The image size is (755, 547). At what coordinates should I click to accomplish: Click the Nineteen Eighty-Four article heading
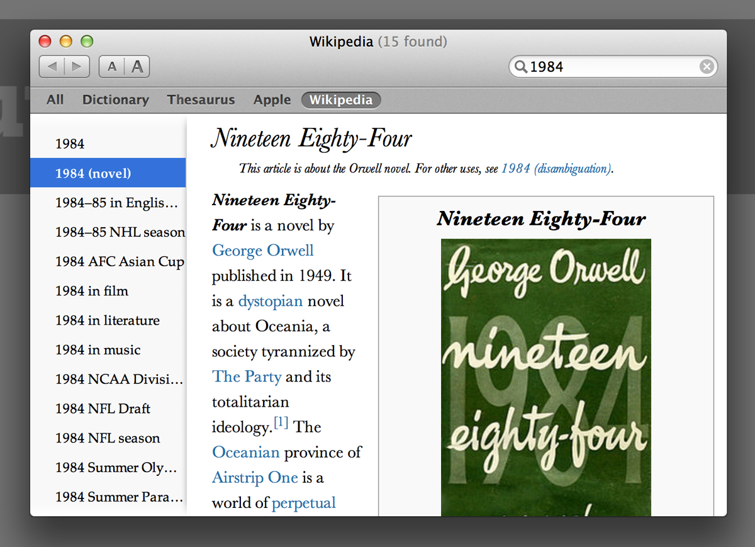point(311,138)
